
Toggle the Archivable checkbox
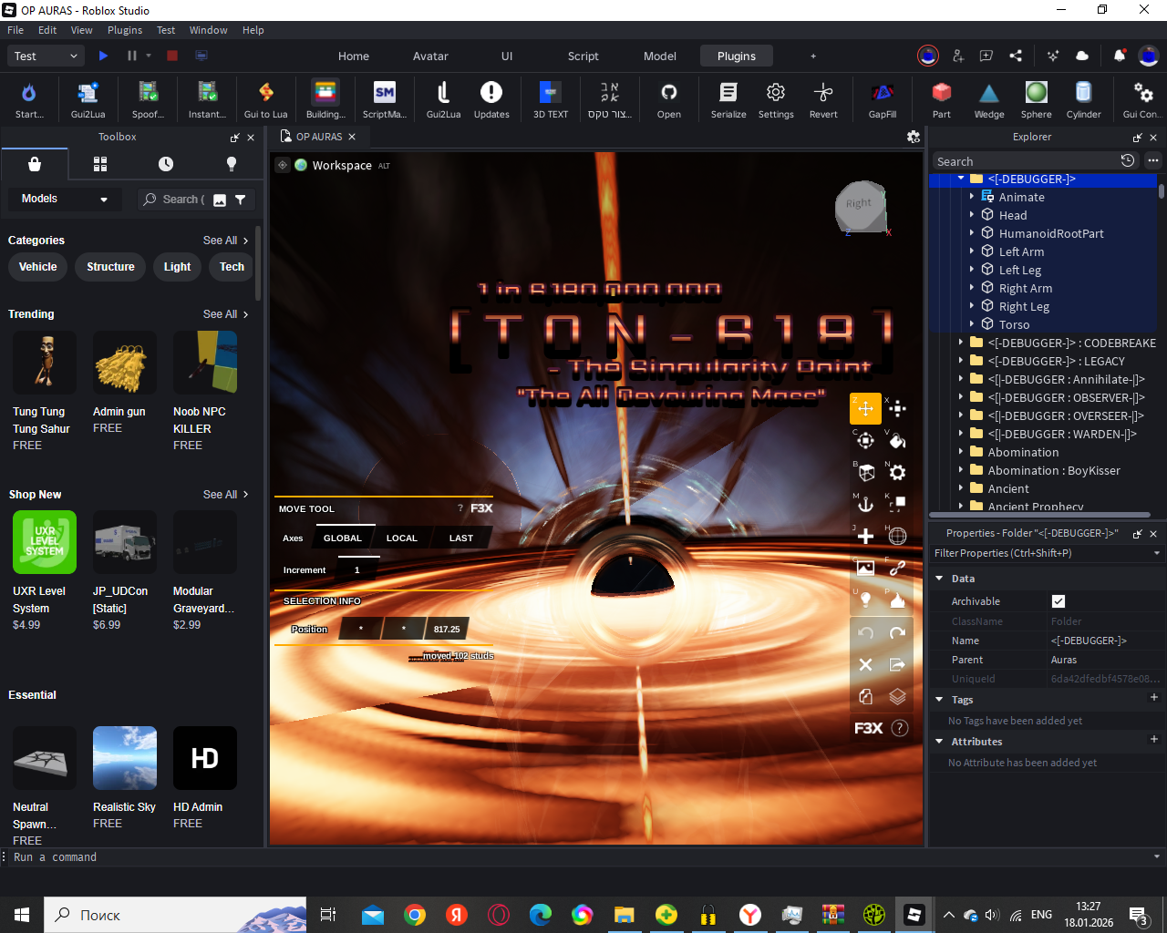coord(1058,601)
